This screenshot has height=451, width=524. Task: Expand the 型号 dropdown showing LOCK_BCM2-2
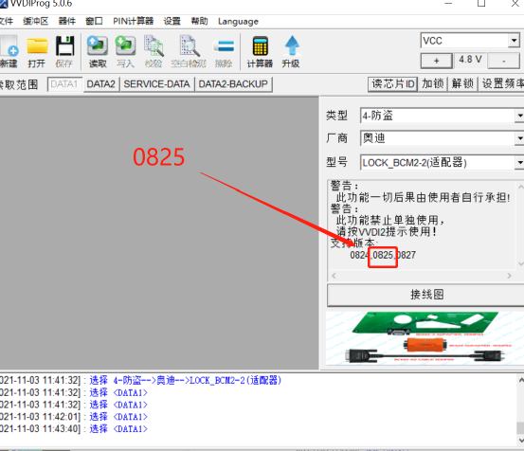pos(519,163)
